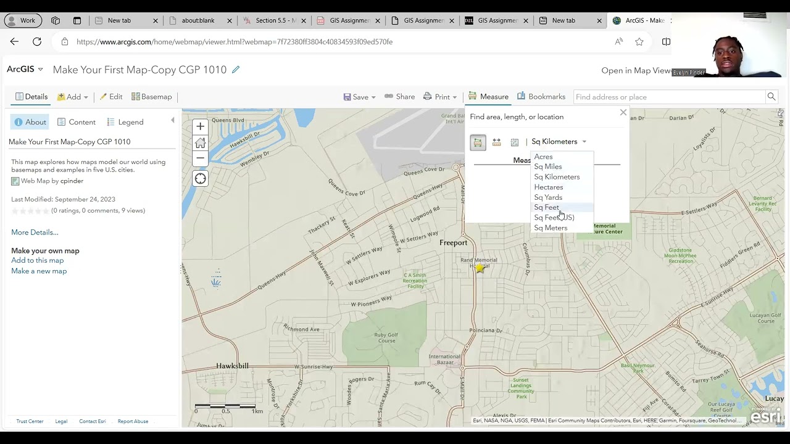Choose Sq Feet from units list
This screenshot has width=790, height=444.
click(x=546, y=207)
